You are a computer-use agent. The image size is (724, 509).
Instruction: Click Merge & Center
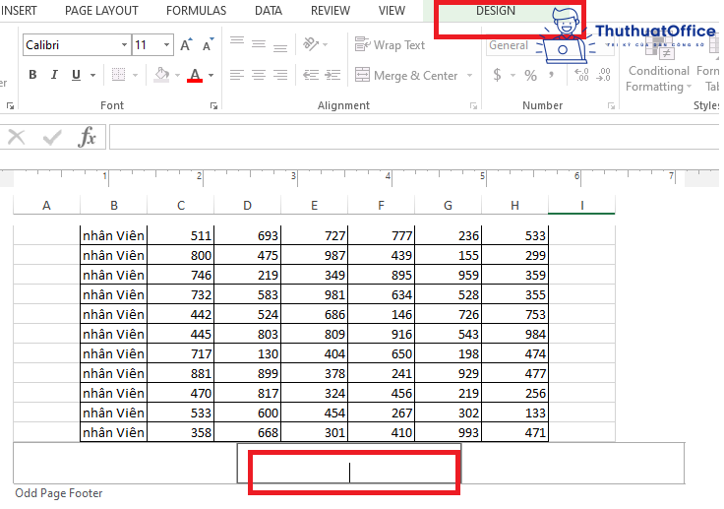tap(406, 76)
